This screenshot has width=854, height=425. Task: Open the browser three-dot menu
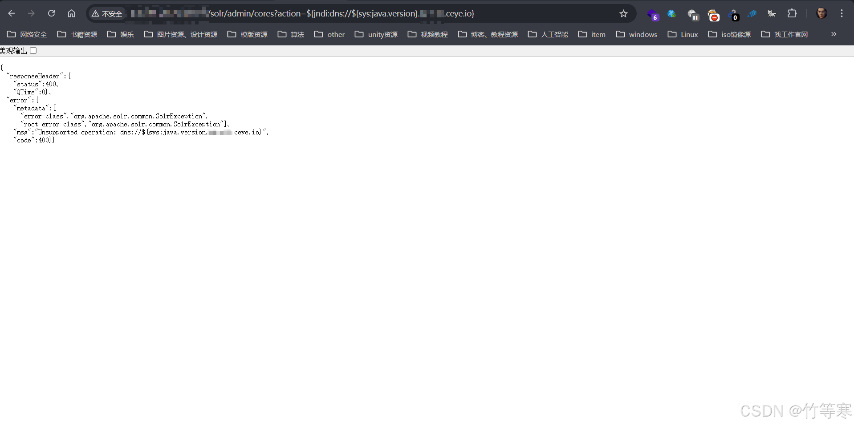click(842, 13)
